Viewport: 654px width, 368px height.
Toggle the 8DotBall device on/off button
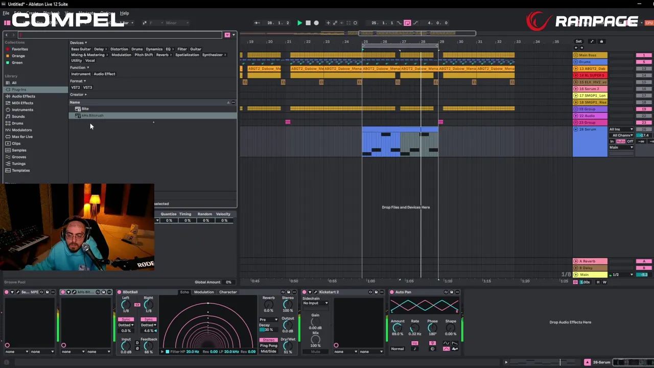tap(119, 292)
